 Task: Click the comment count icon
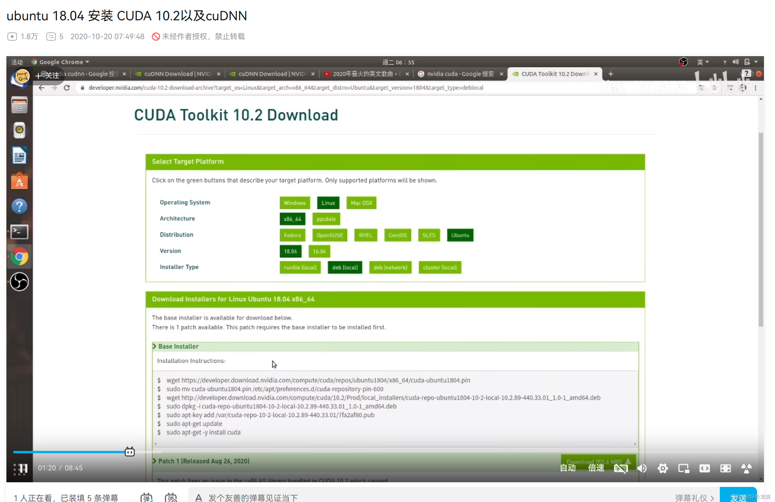[x=51, y=37]
